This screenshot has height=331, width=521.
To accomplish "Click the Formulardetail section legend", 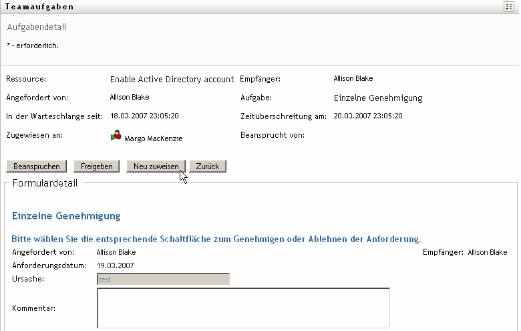I will tap(45, 183).
